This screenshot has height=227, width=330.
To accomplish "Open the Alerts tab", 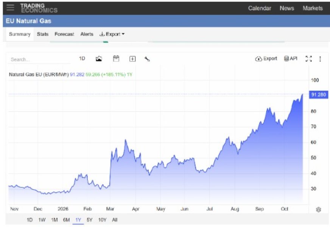I will (x=87, y=34).
